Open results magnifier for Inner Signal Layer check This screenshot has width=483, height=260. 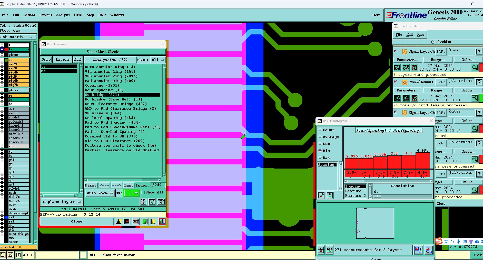pos(475,68)
